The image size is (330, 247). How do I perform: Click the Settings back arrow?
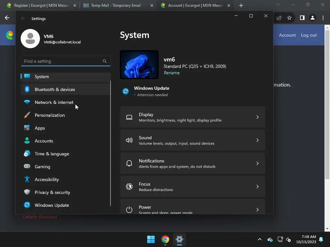coord(23,18)
